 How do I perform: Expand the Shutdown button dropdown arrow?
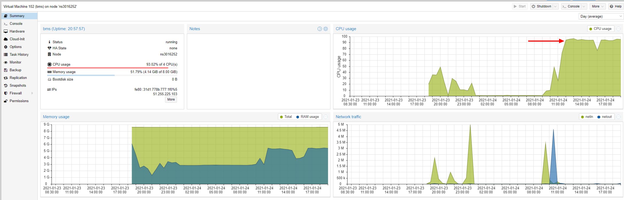556,6
